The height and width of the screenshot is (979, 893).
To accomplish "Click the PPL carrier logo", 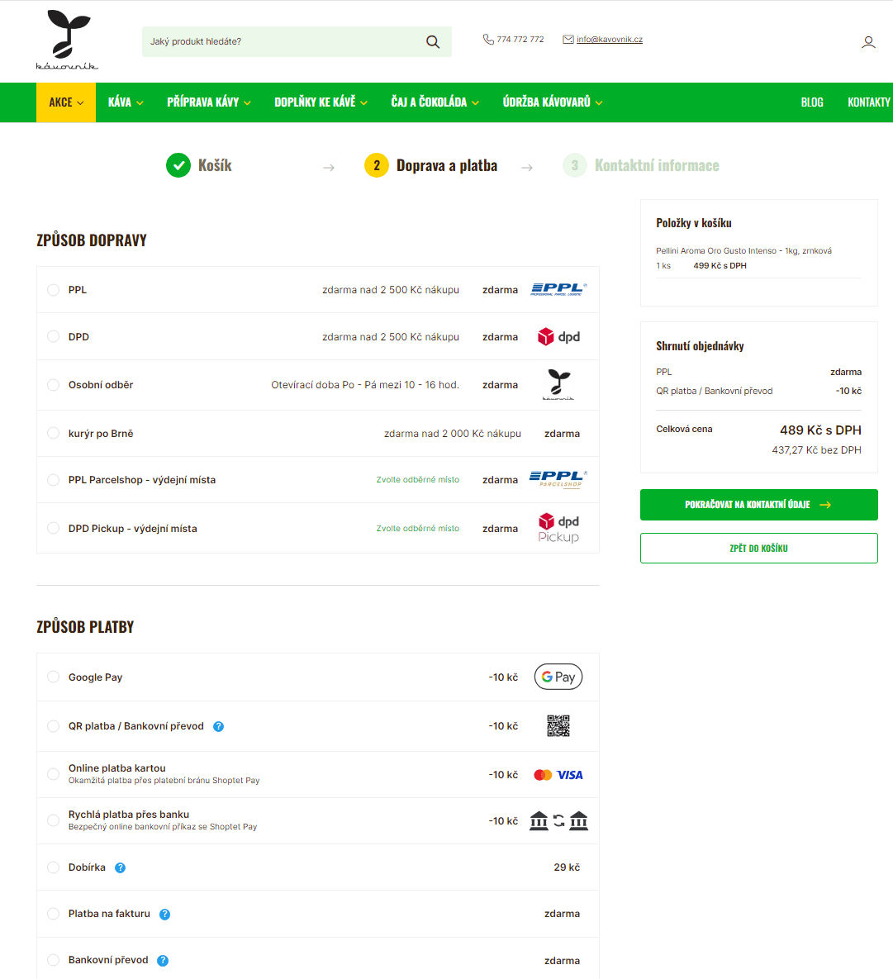I will [x=558, y=290].
